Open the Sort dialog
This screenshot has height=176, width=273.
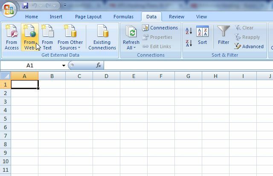pos(202,35)
